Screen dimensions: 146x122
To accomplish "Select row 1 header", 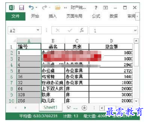I will 11,47.
